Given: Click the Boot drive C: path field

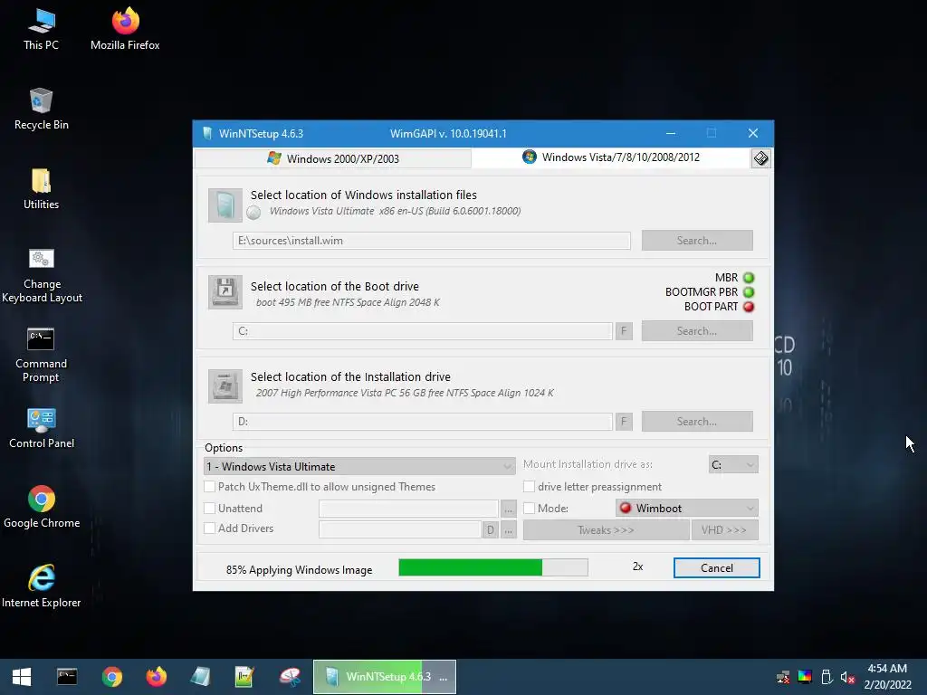Looking at the screenshot, I should 422,331.
